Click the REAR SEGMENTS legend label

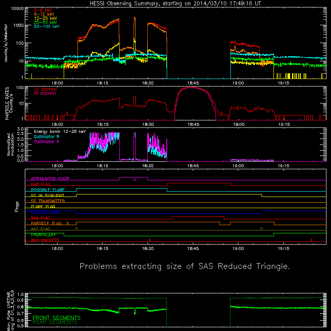pyautogui.click(x=55, y=322)
